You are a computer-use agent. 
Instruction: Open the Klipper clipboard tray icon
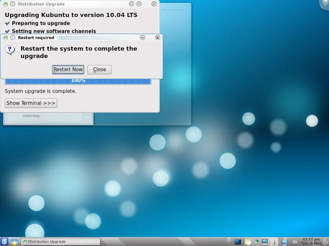[248, 242]
